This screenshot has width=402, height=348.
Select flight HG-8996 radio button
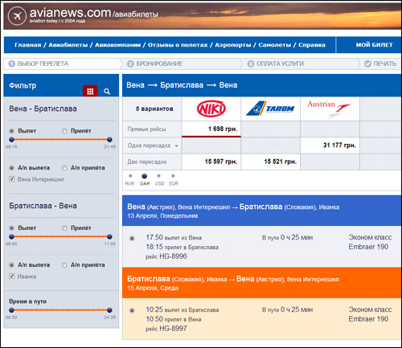tap(132, 238)
